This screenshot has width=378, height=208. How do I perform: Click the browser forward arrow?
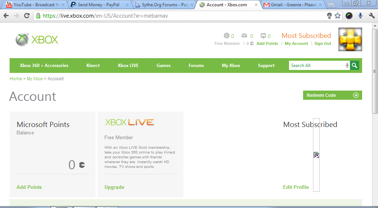[16, 16]
